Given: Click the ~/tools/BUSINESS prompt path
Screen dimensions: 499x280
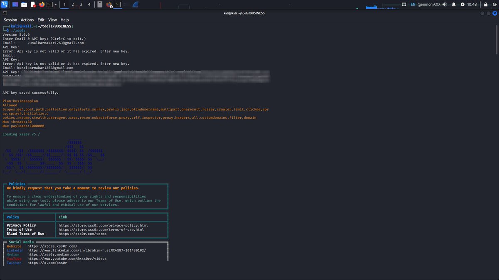Looking at the screenshot, I should [54, 26].
